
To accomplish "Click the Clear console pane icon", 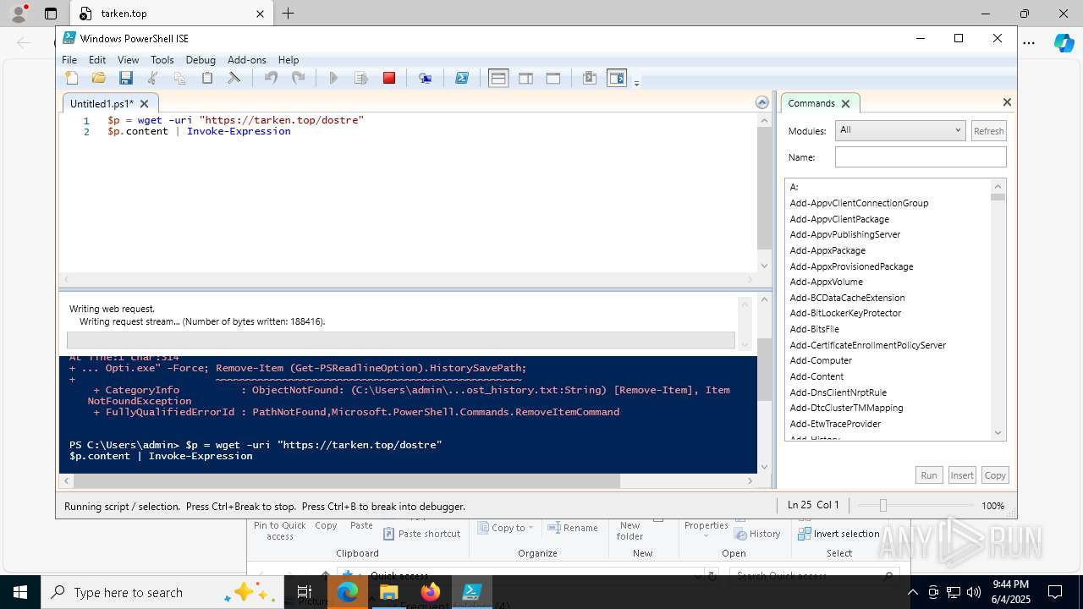I will pyautogui.click(x=234, y=78).
